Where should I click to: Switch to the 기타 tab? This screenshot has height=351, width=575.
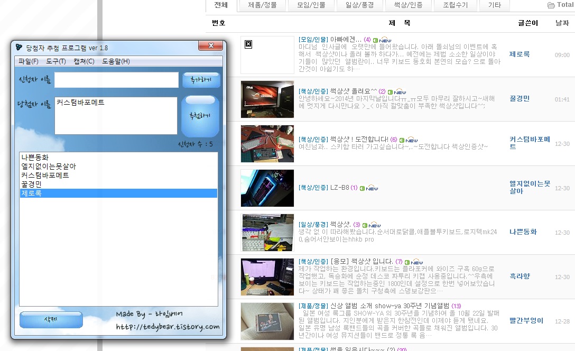point(494,5)
